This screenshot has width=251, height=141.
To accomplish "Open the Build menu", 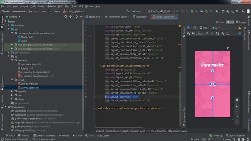I will click(60, 6).
